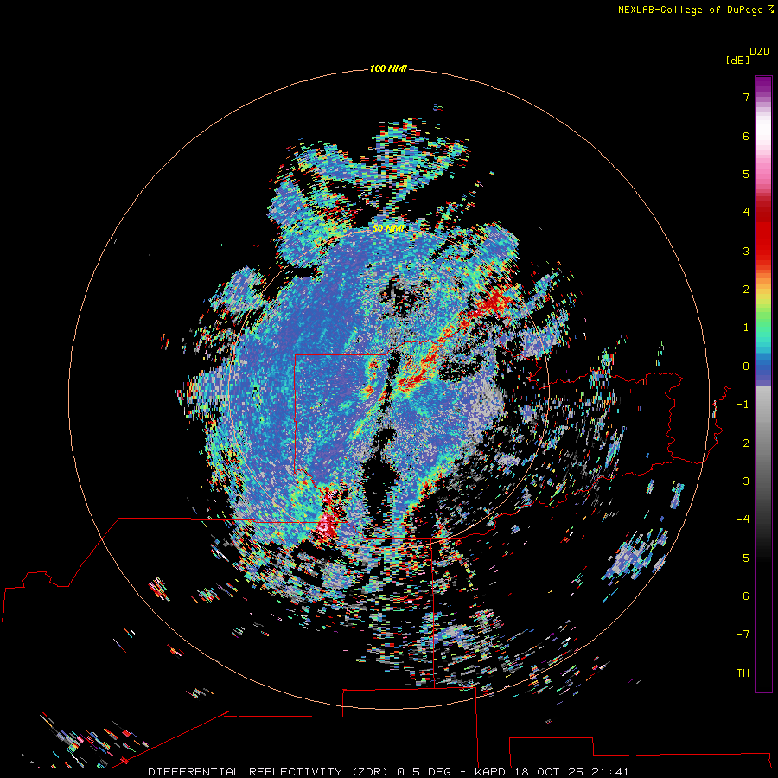Click the -6 value on color scale
Image resolution: width=778 pixels, height=778 pixels.
click(x=743, y=596)
